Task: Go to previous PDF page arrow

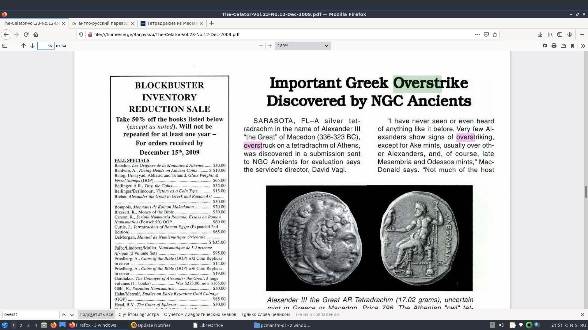Action: click(x=24, y=46)
